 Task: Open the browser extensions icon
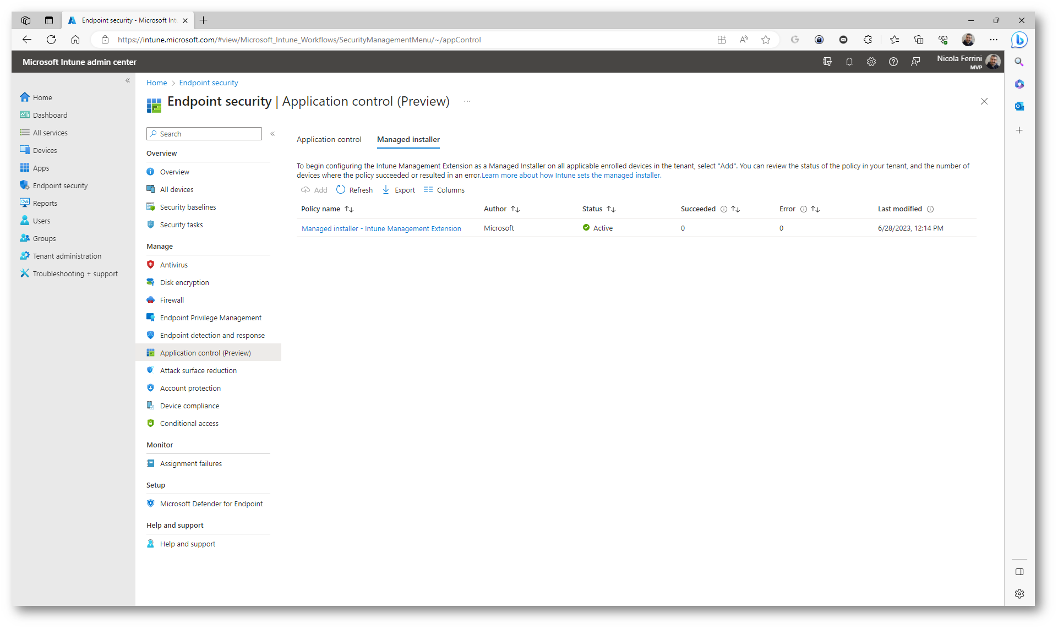coord(868,40)
